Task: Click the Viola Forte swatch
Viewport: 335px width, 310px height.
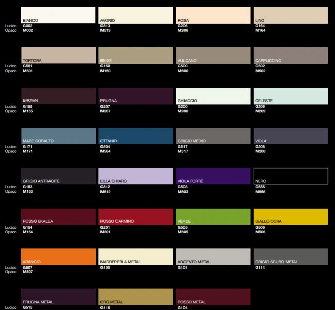Action: click(x=213, y=176)
